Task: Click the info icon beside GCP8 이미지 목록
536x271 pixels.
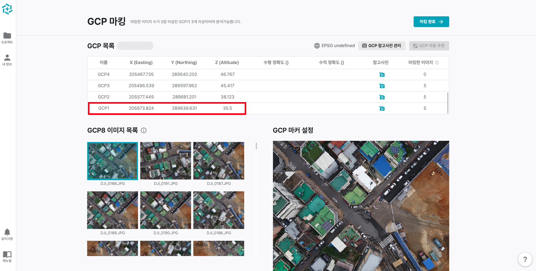Action: [144, 130]
